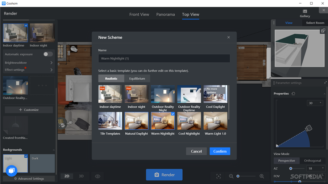Click the camera icon in the view diagram
The height and width of the screenshot is (184, 328).
click(308, 128)
